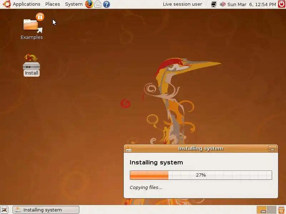Open the clock showing Sun Mar 6, 12:54 PM
Image resolution: width=286 pixels, height=214 pixels.
(252, 4)
